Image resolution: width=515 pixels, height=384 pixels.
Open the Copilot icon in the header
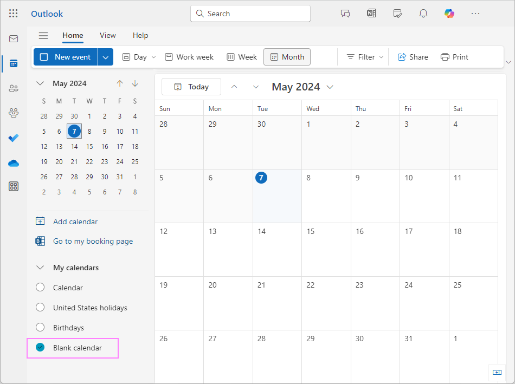(x=449, y=13)
